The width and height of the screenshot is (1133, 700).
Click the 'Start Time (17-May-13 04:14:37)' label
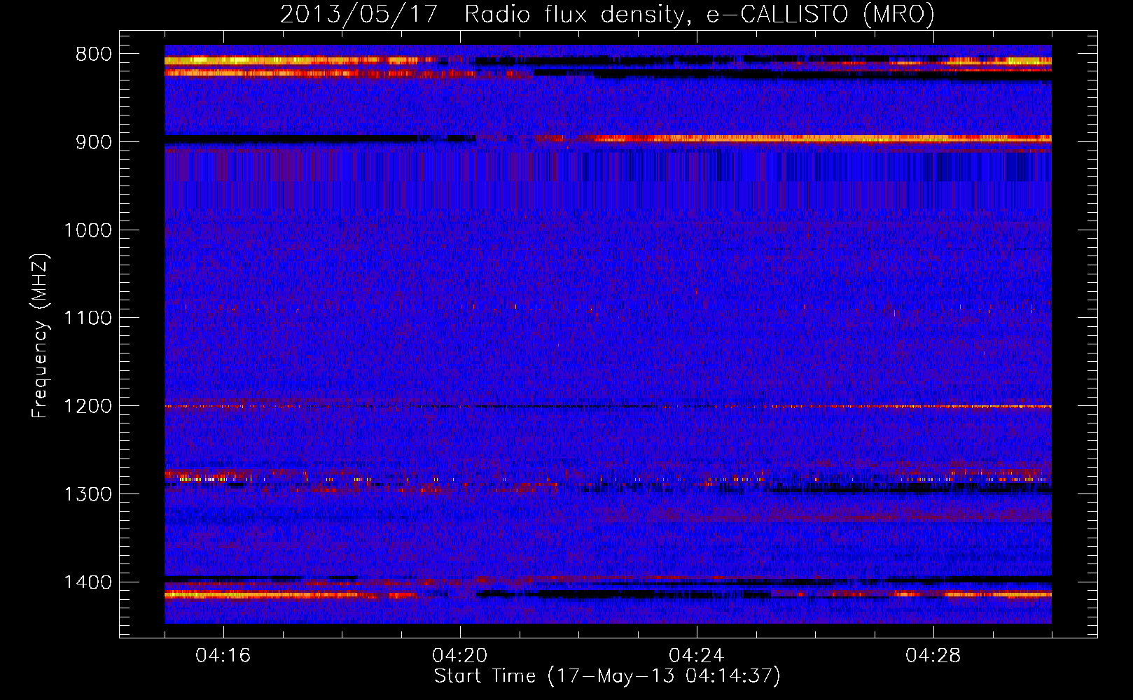[607, 676]
